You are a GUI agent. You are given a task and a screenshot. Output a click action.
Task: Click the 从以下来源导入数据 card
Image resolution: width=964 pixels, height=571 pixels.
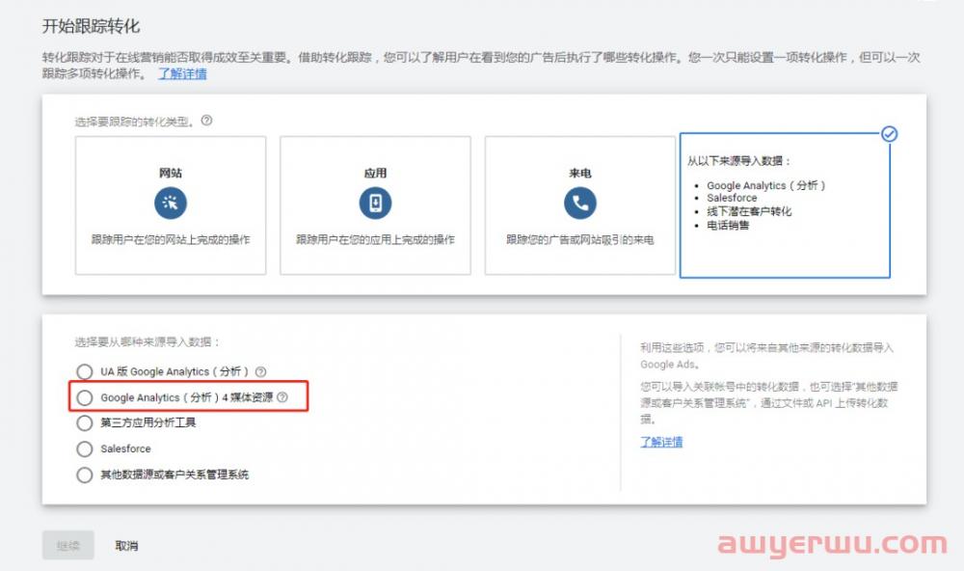tap(784, 205)
